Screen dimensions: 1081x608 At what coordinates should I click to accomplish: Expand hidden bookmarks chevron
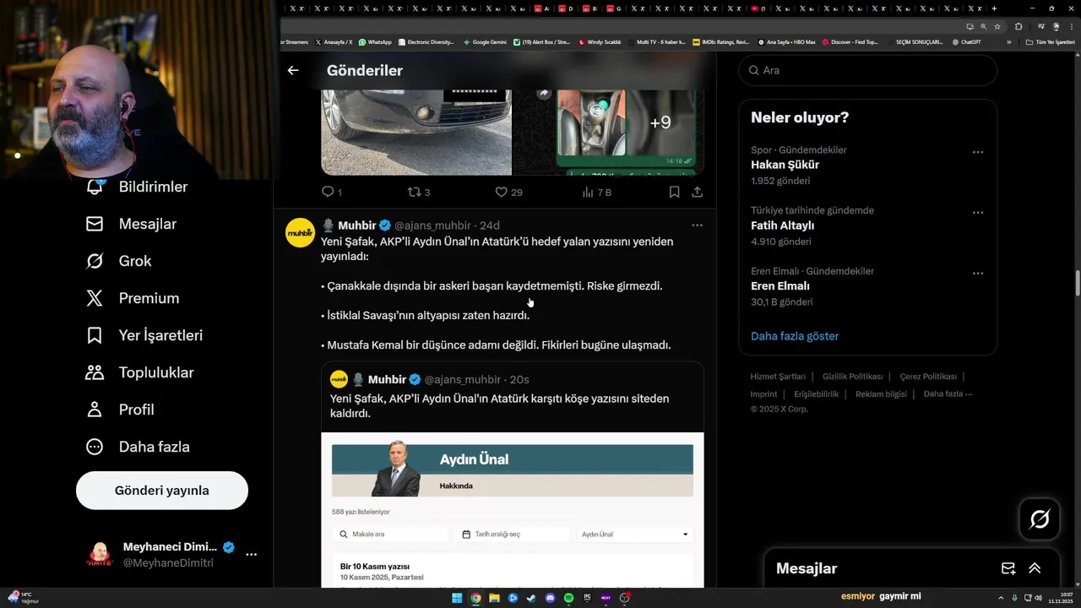[x=1008, y=41]
